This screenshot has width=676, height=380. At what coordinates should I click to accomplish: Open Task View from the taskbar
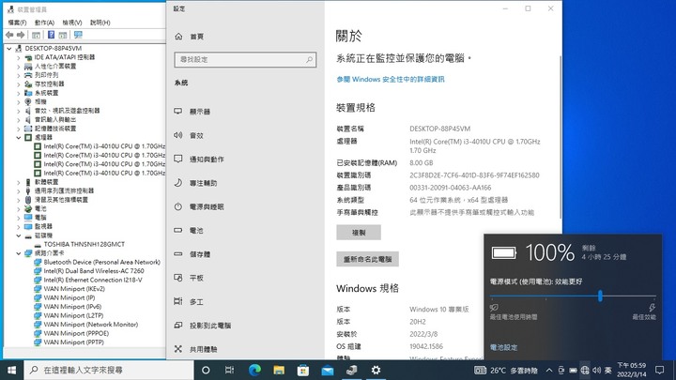tap(229, 370)
